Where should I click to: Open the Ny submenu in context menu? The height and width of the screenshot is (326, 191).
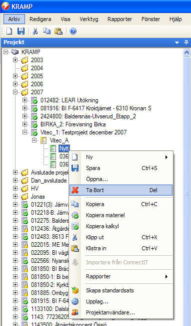121,157
